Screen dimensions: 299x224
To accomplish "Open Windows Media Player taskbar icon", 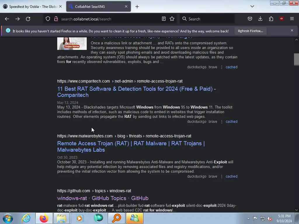I will pyautogui.click(x=79, y=218).
